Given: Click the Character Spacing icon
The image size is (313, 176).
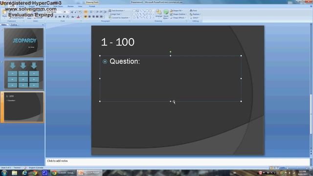Looking at the screenshot, I should click(x=68, y=17).
